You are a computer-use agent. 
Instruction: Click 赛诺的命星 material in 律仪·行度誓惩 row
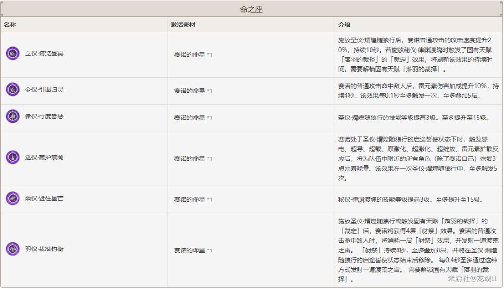(193, 118)
